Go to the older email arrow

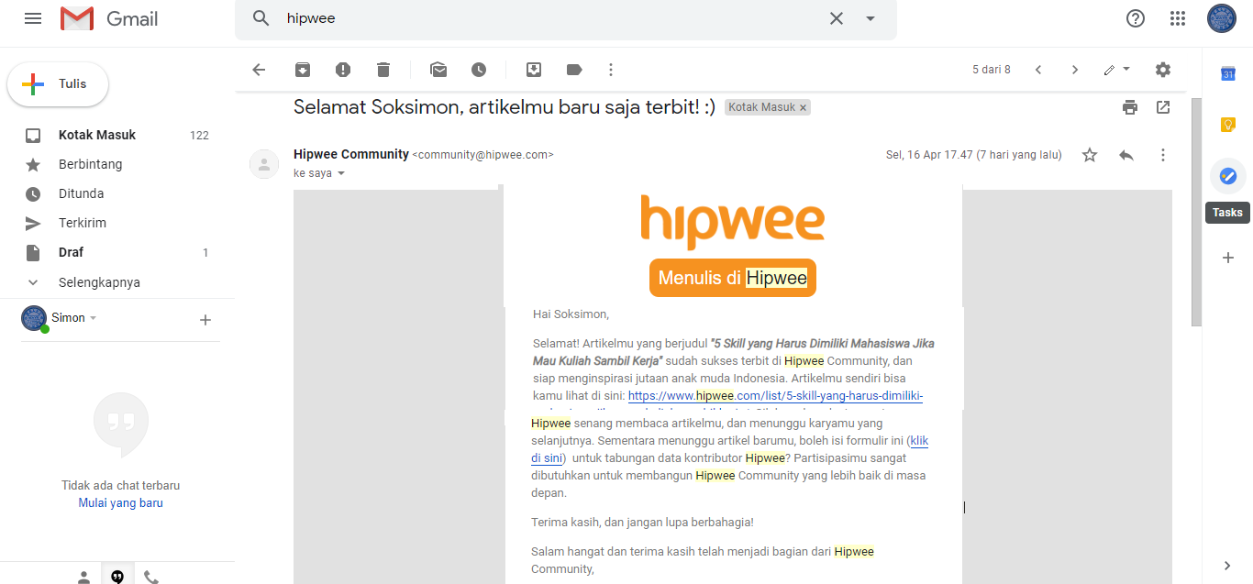click(1075, 70)
